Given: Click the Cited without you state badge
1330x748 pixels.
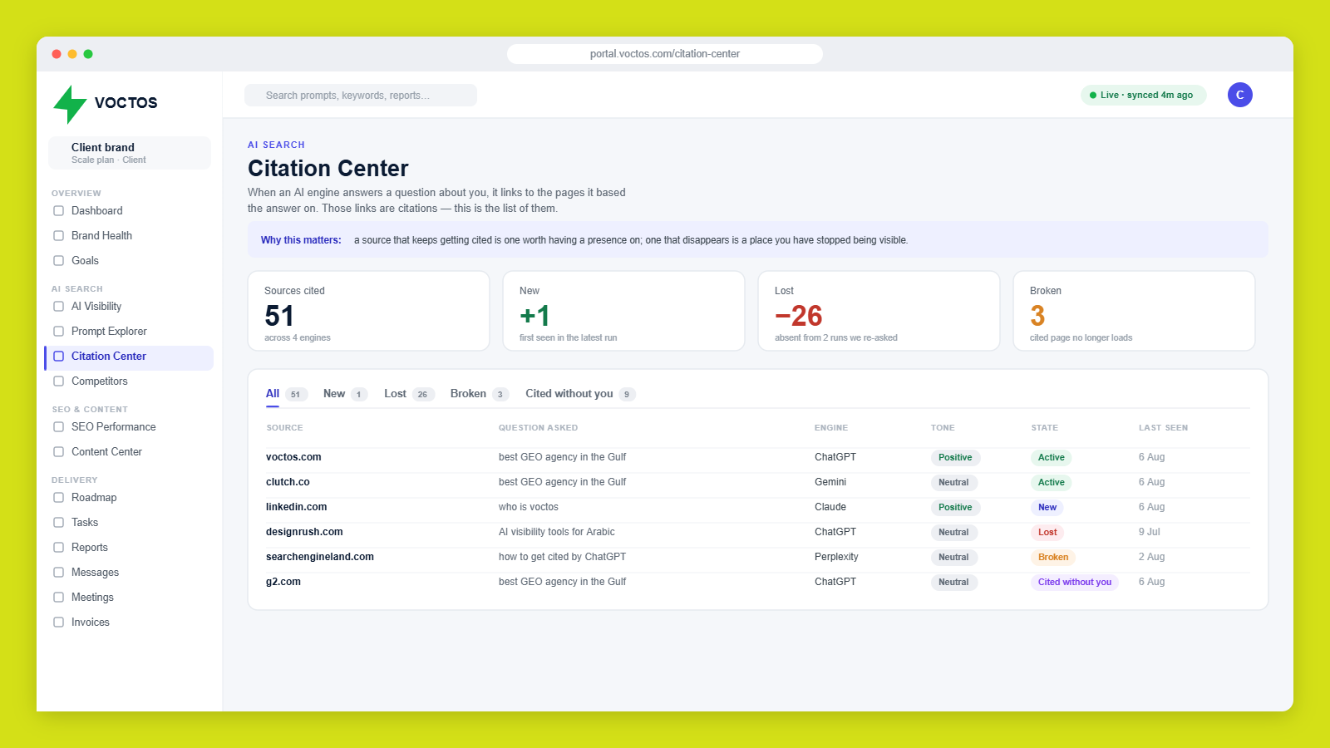Looking at the screenshot, I should click(1075, 583).
